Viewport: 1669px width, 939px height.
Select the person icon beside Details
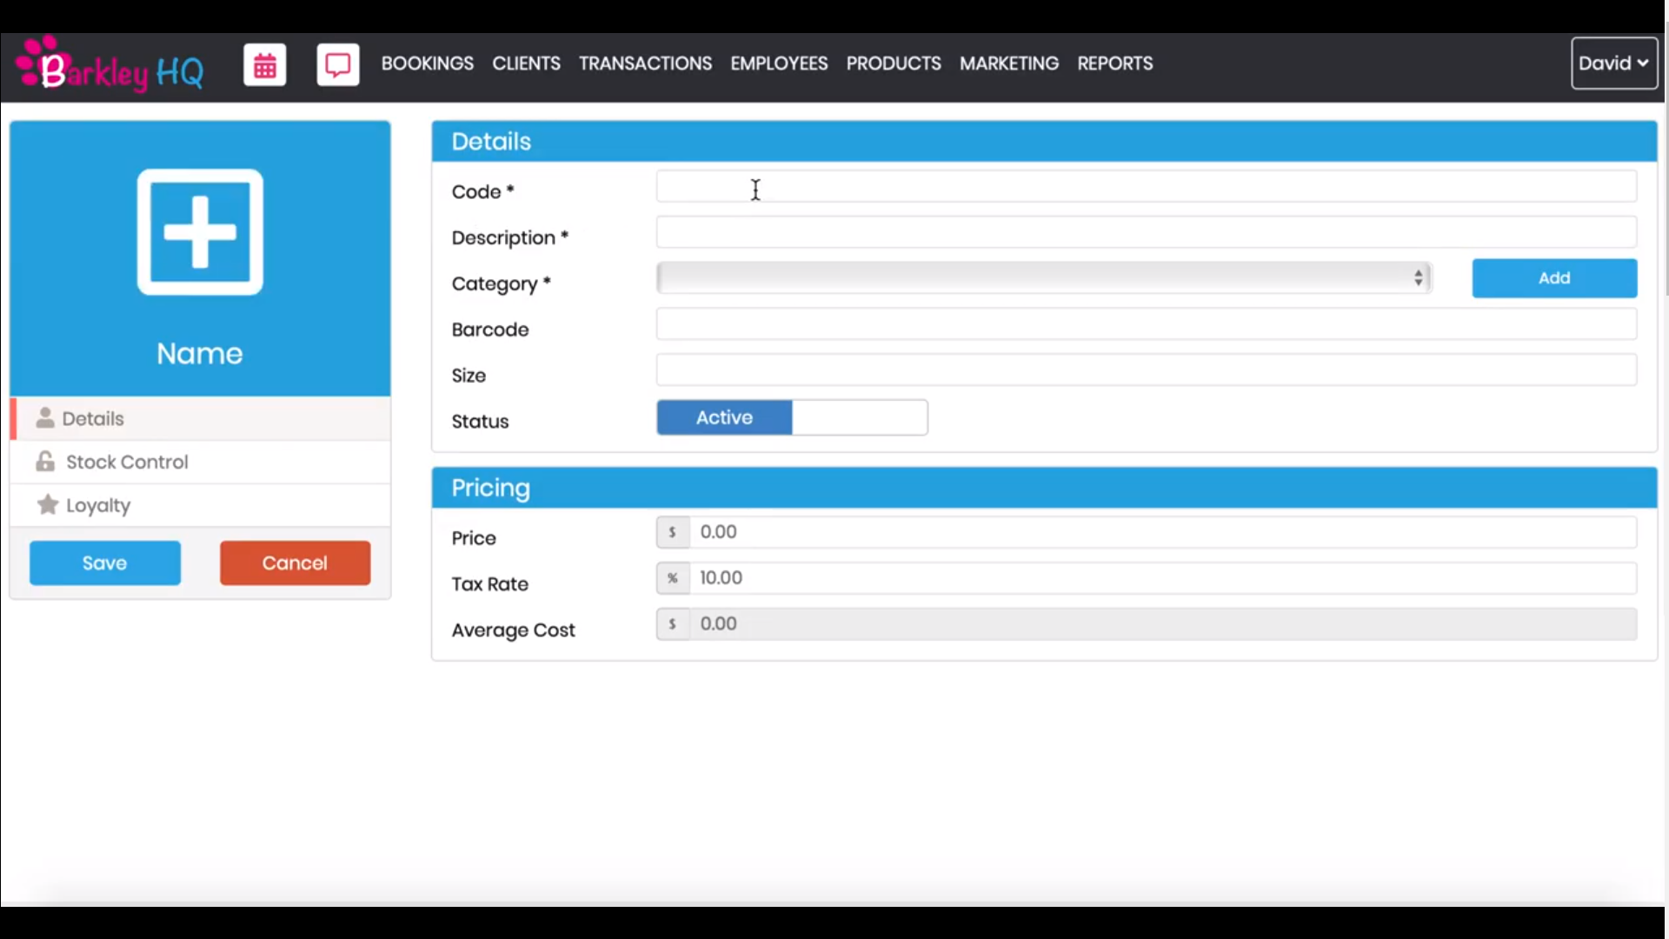tap(45, 418)
